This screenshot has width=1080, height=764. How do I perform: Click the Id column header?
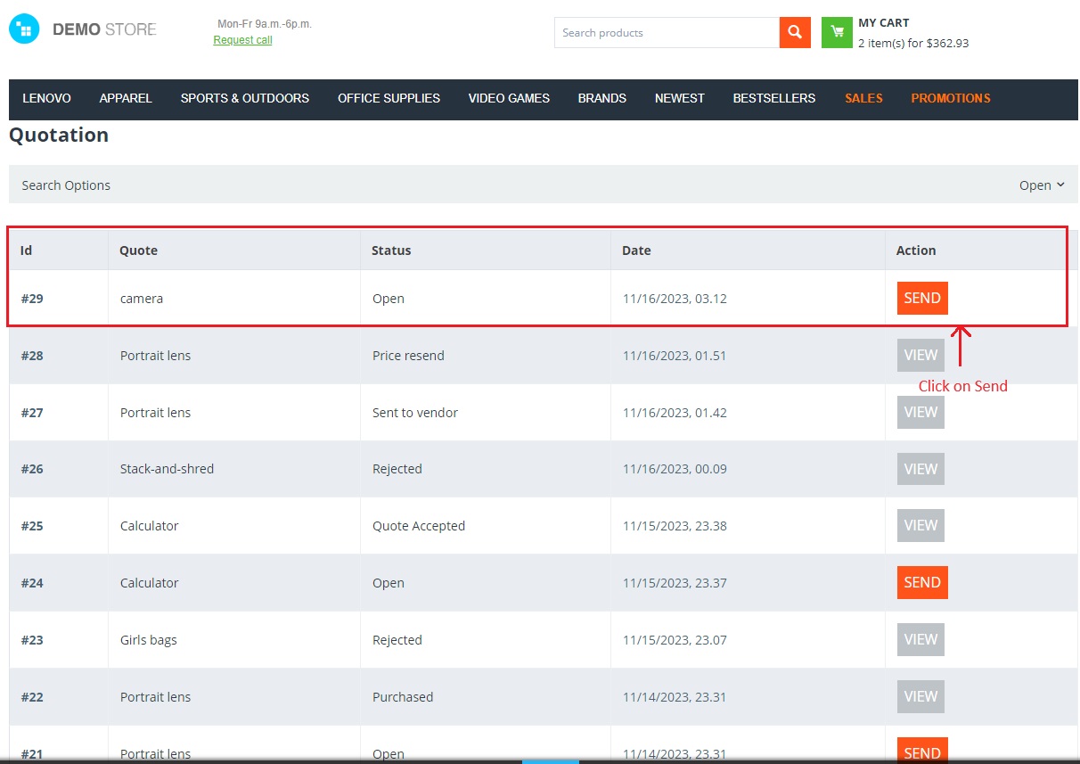26,251
